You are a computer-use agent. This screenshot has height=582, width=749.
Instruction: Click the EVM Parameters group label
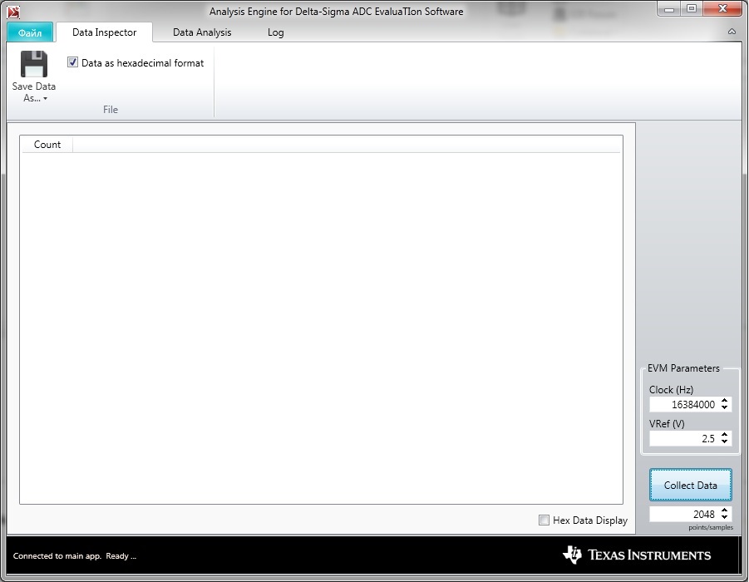coord(683,368)
